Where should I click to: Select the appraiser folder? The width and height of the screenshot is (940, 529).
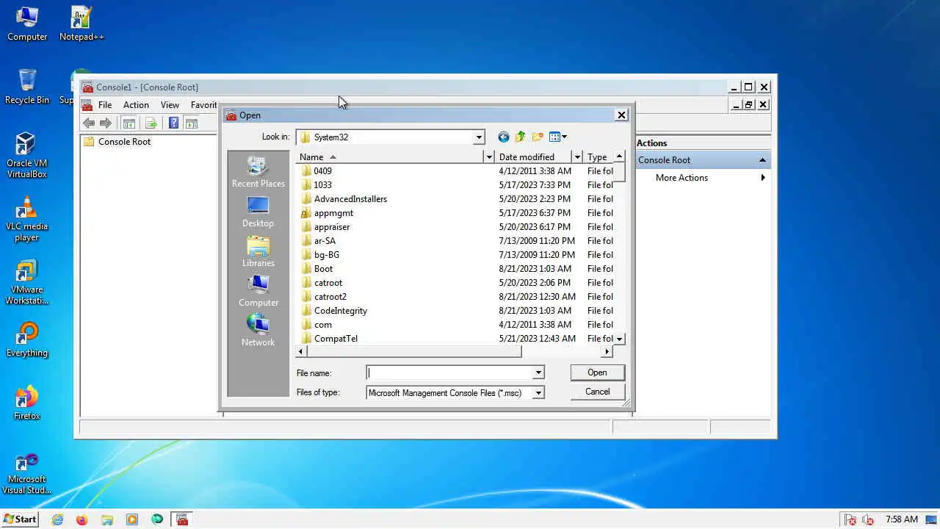pos(332,227)
